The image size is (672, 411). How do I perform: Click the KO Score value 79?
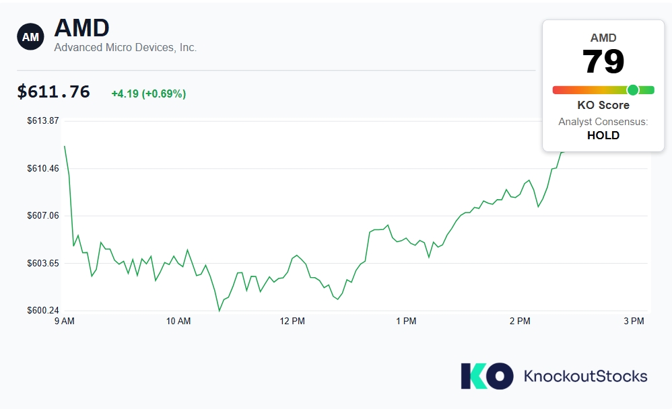(603, 62)
